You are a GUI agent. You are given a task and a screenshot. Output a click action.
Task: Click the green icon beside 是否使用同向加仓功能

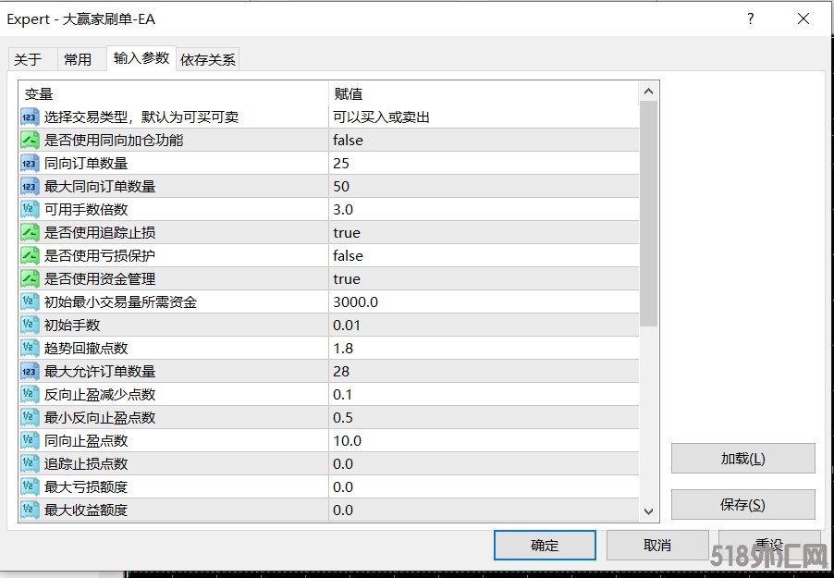(x=30, y=140)
